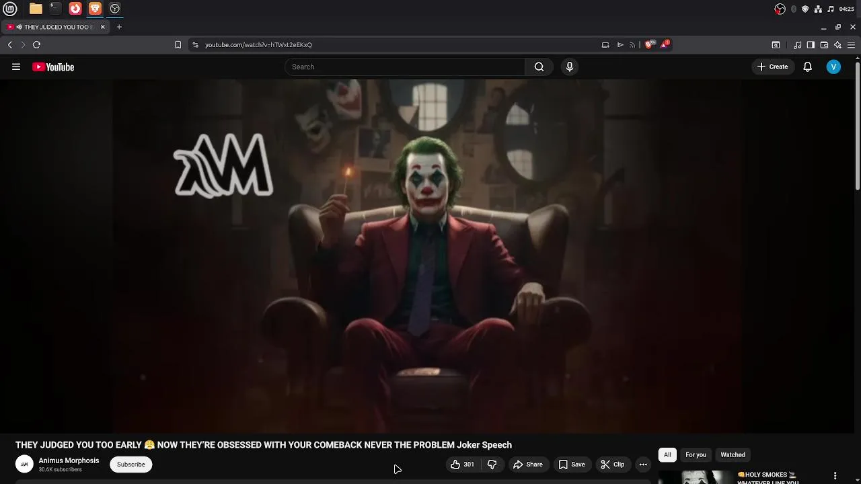Open the YouTube hamburger guide menu
The width and height of the screenshot is (861, 484).
point(16,67)
